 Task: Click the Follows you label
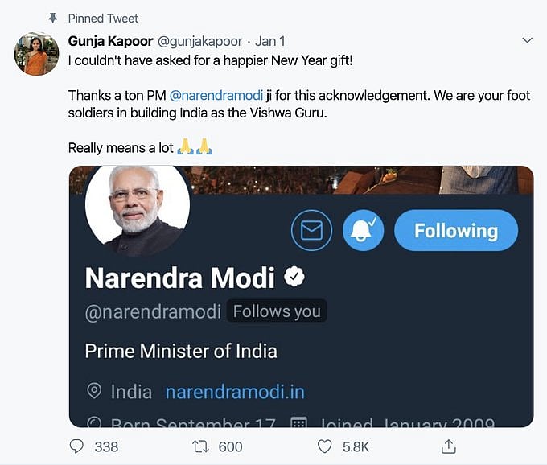[x=277, y=311]
